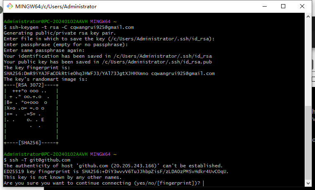
Task: Click the scrollbar up arrow
Action: pyautogui.click(x=308, y=16)
